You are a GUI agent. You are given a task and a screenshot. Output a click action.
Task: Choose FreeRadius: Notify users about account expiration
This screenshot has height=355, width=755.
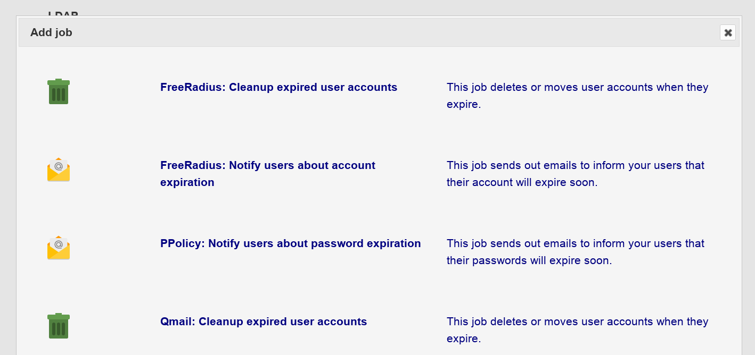click(267, 173)
